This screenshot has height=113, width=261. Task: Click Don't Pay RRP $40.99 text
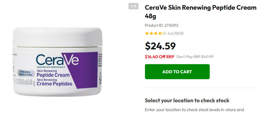(195, 57)
